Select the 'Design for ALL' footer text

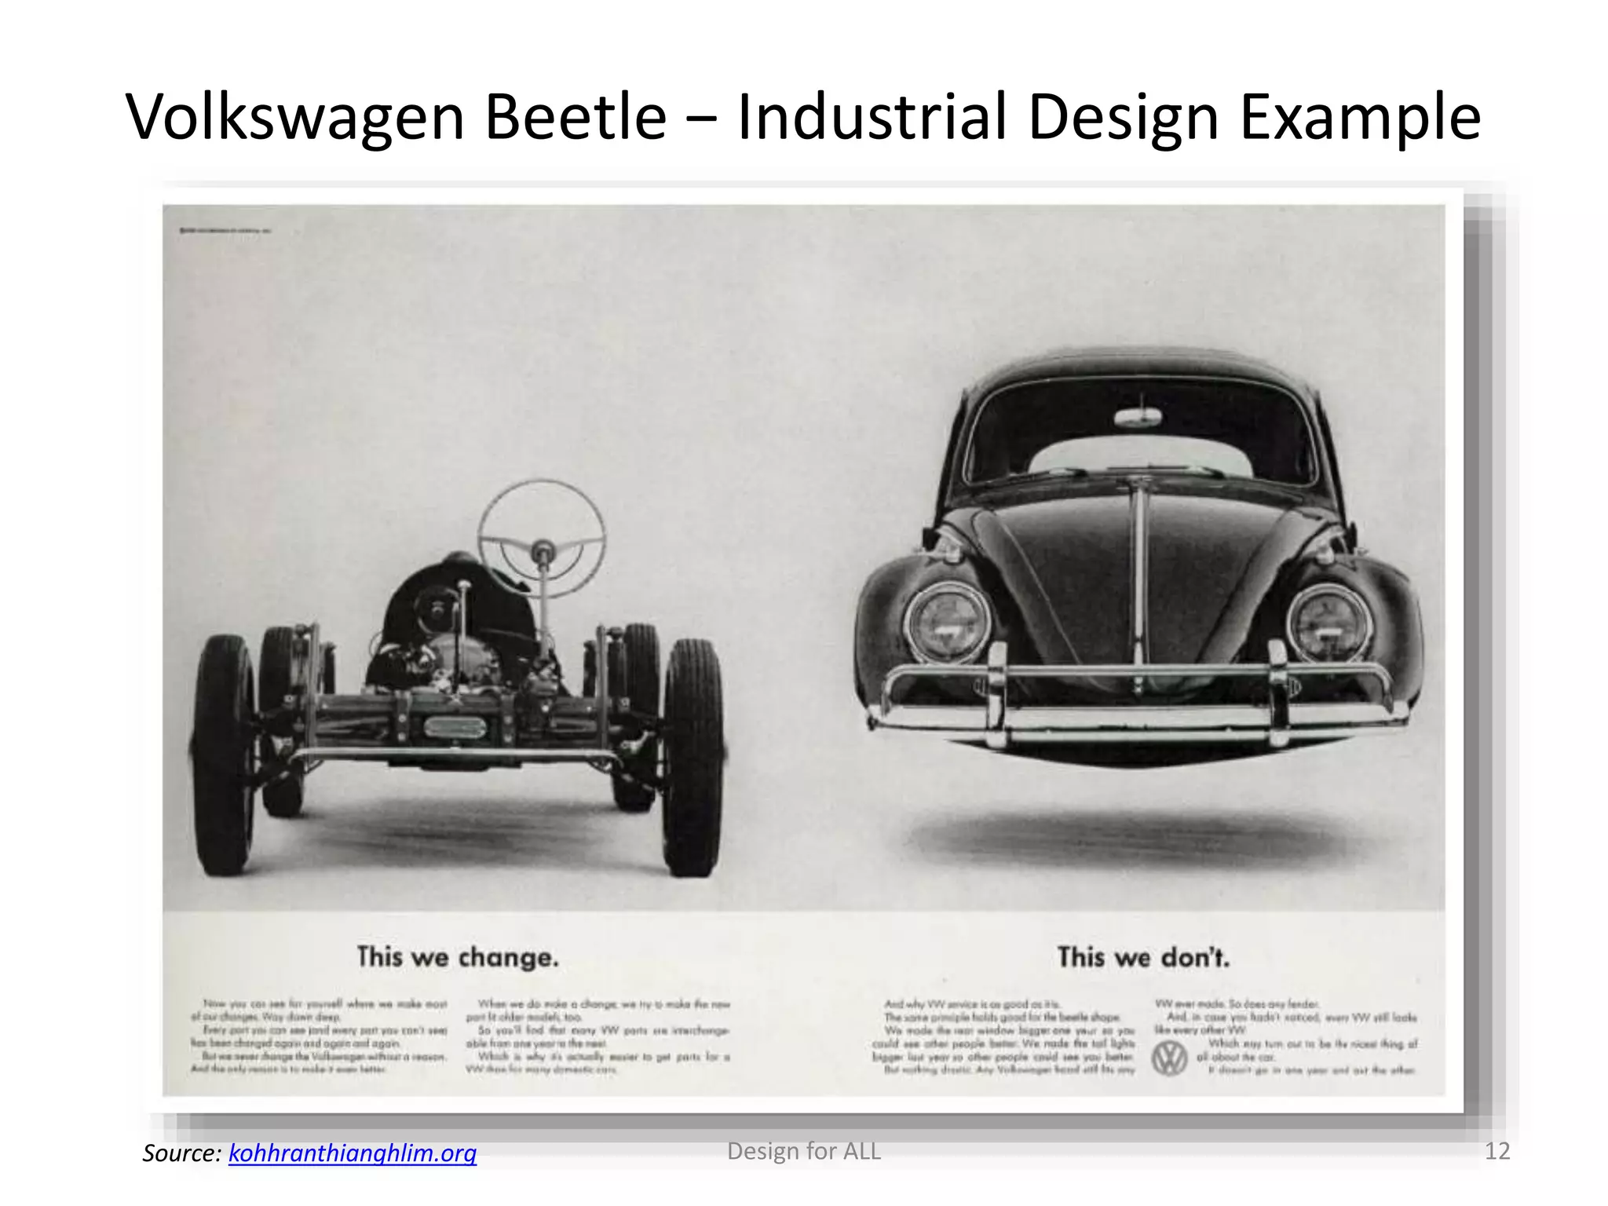pyautogui.click(x=804, y=1151)
